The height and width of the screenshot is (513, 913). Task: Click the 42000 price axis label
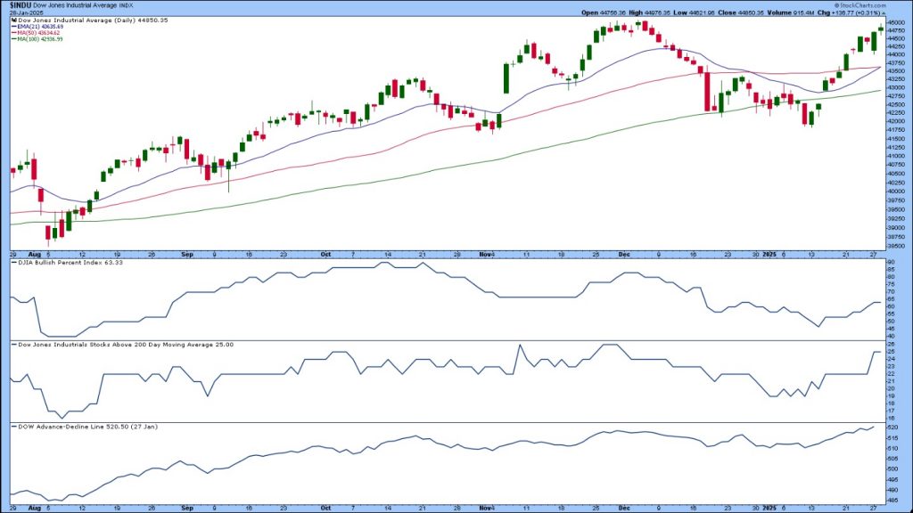click(897, 121)
